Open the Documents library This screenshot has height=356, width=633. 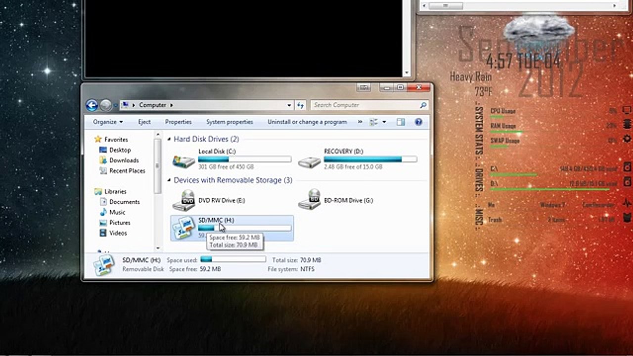(x=124, y=202)
